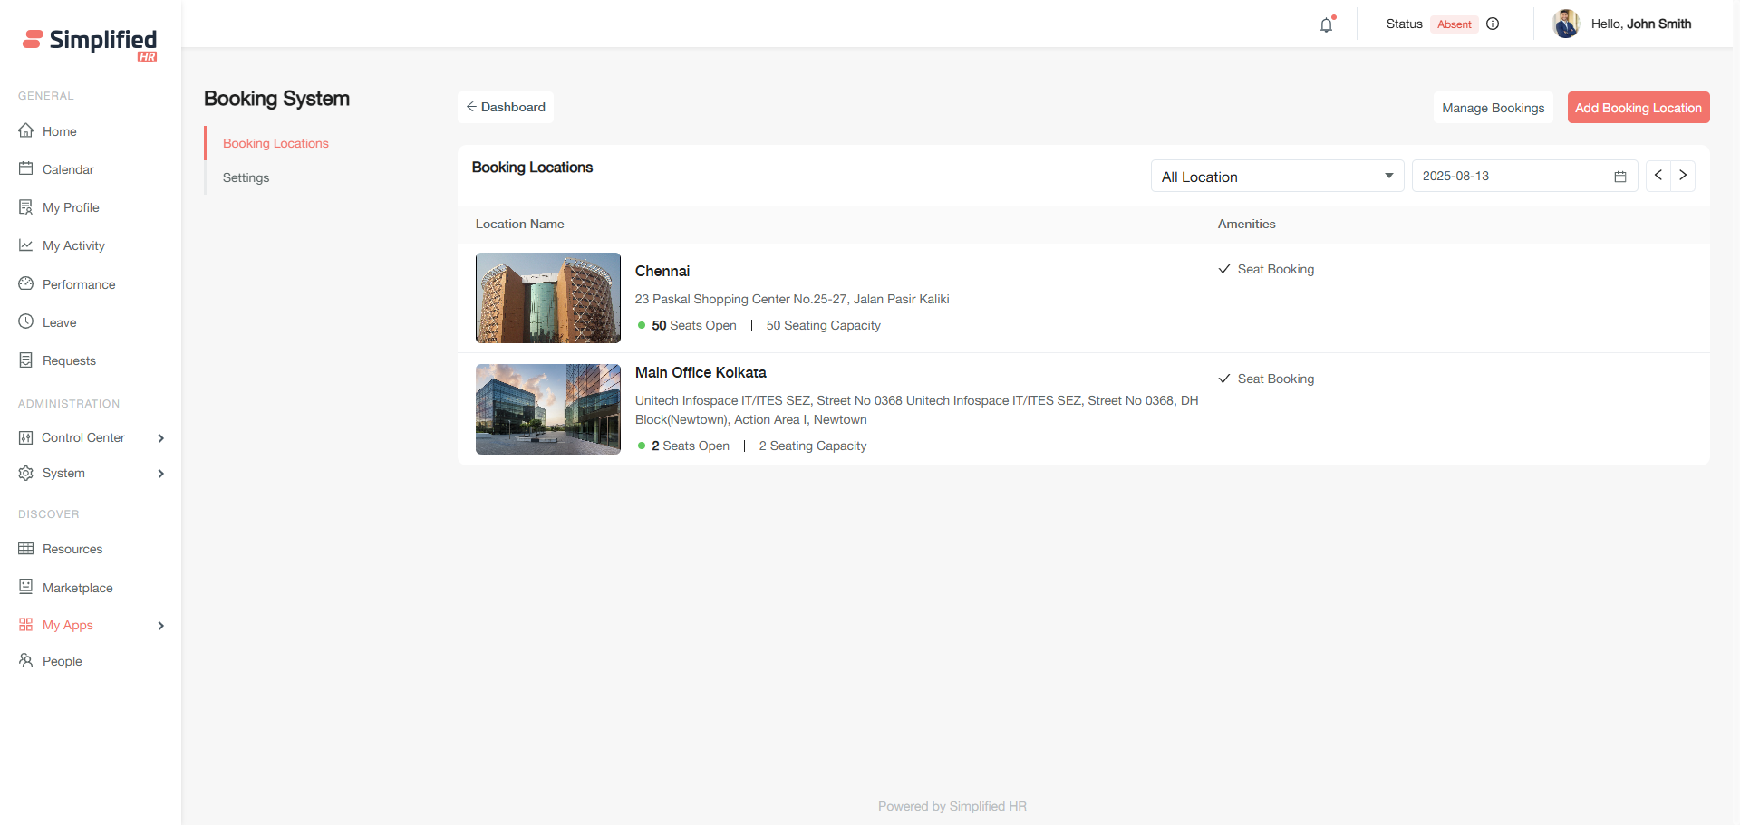The image size is (1740, 825).
Task: Expand the My Apps submenu
Action: tap(161, 626)
